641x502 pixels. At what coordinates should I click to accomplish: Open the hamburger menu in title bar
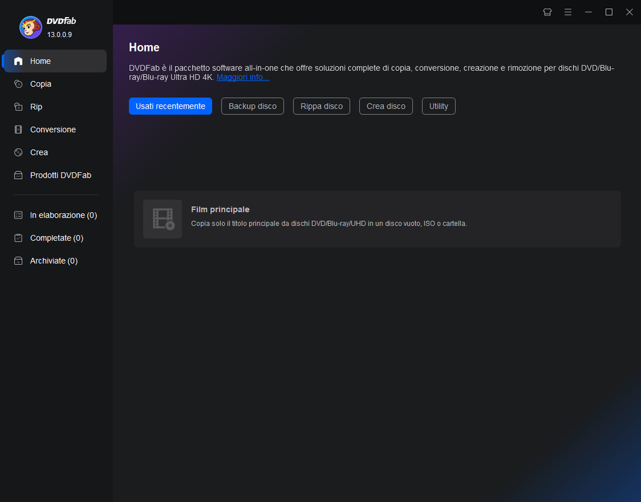[x=568, y=13]
